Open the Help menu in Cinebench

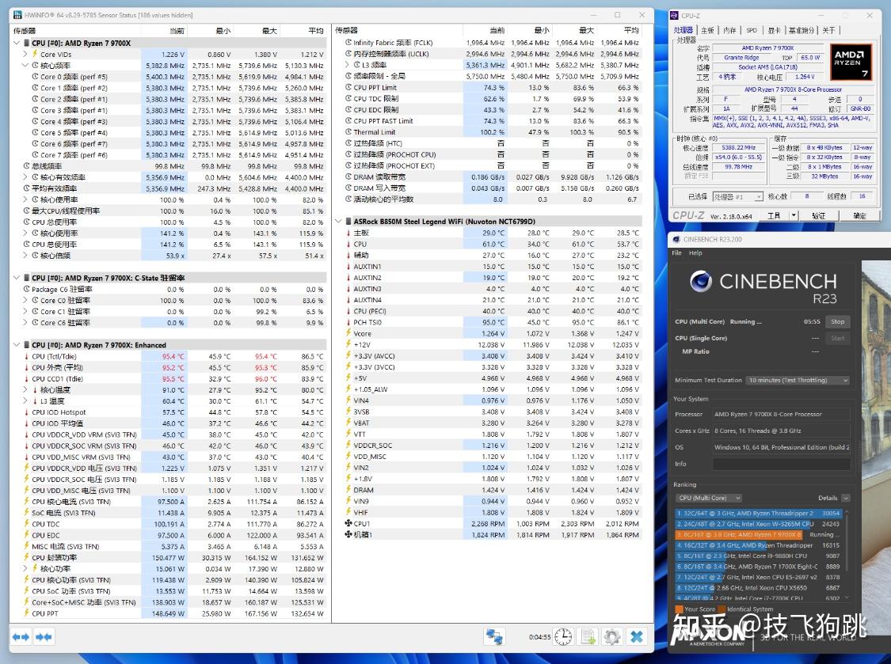coord(695,253)
